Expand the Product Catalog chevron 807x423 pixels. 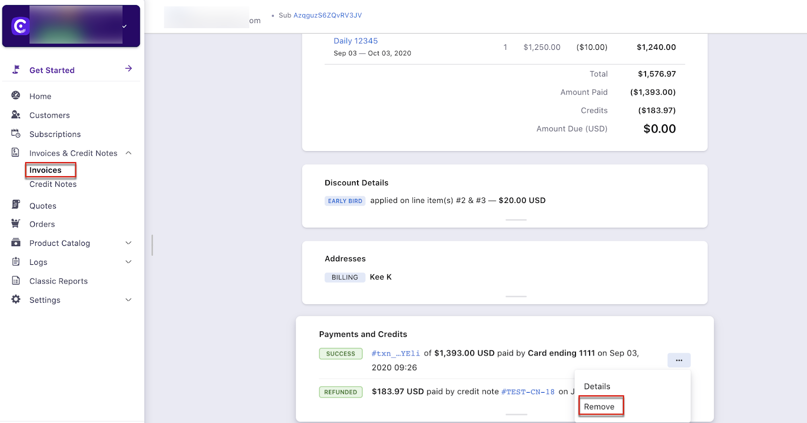coord(129,243)
